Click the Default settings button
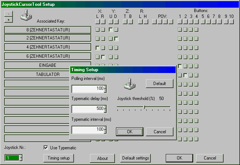The image size is (240, 165). (x=135, y=158)
